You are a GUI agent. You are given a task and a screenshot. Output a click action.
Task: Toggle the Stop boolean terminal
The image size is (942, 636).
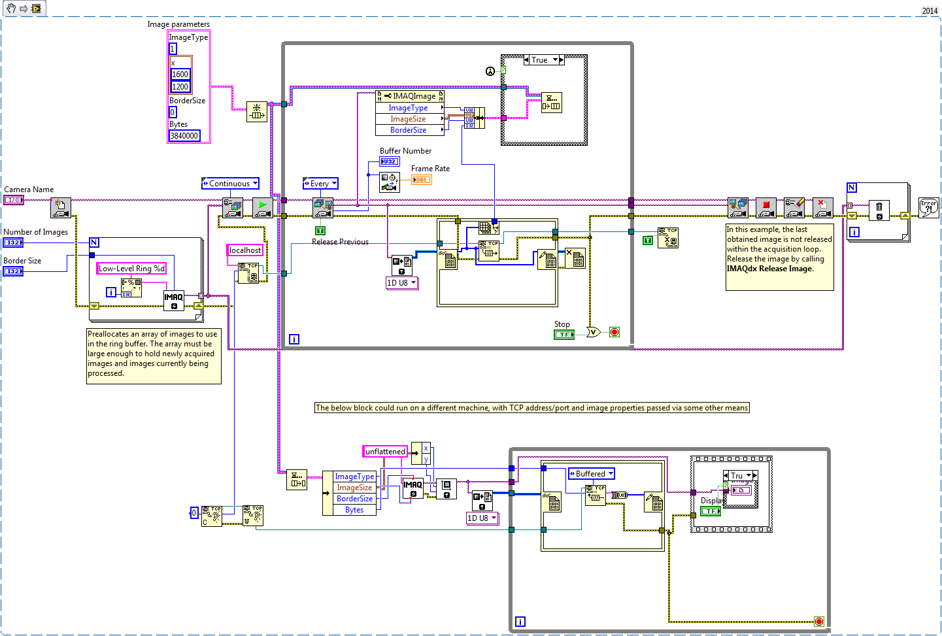pyautogui.click(x=564, y=335)
